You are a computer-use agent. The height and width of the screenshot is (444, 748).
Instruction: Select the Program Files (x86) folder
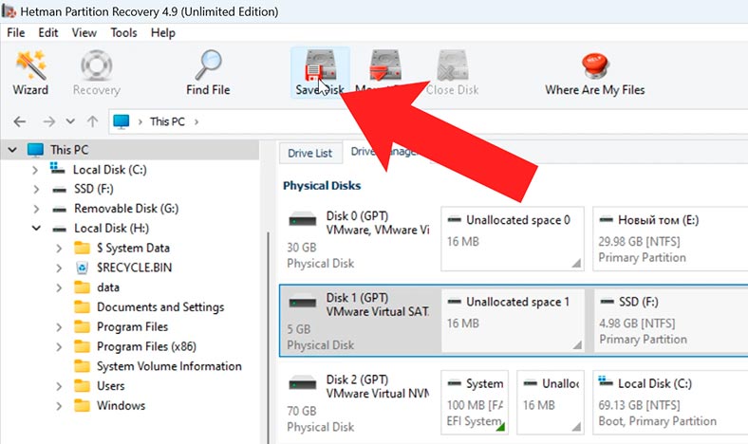(146, 346)
